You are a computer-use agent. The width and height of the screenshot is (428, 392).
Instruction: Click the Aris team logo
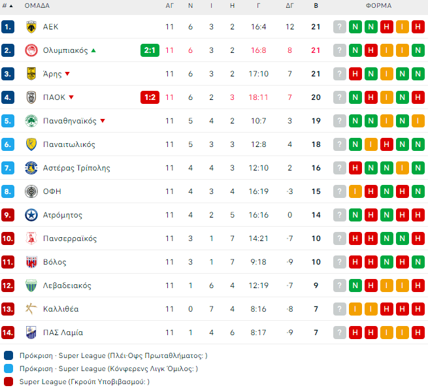click(31, 74)
